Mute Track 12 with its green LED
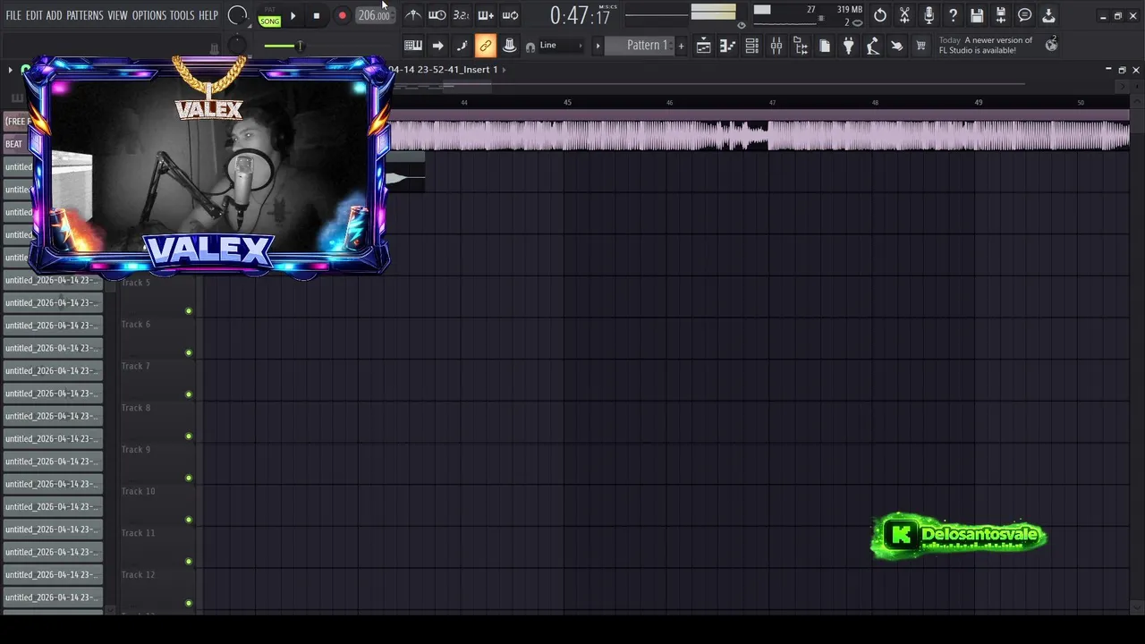This screenshot has width=1145, height=644. click(x=189, y=603)
